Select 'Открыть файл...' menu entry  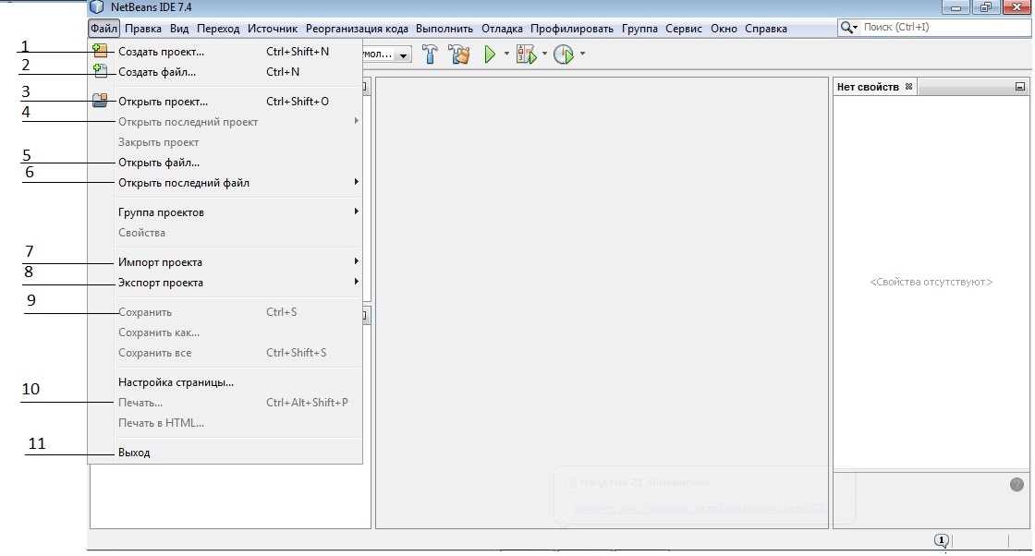[x=225, y=163]
